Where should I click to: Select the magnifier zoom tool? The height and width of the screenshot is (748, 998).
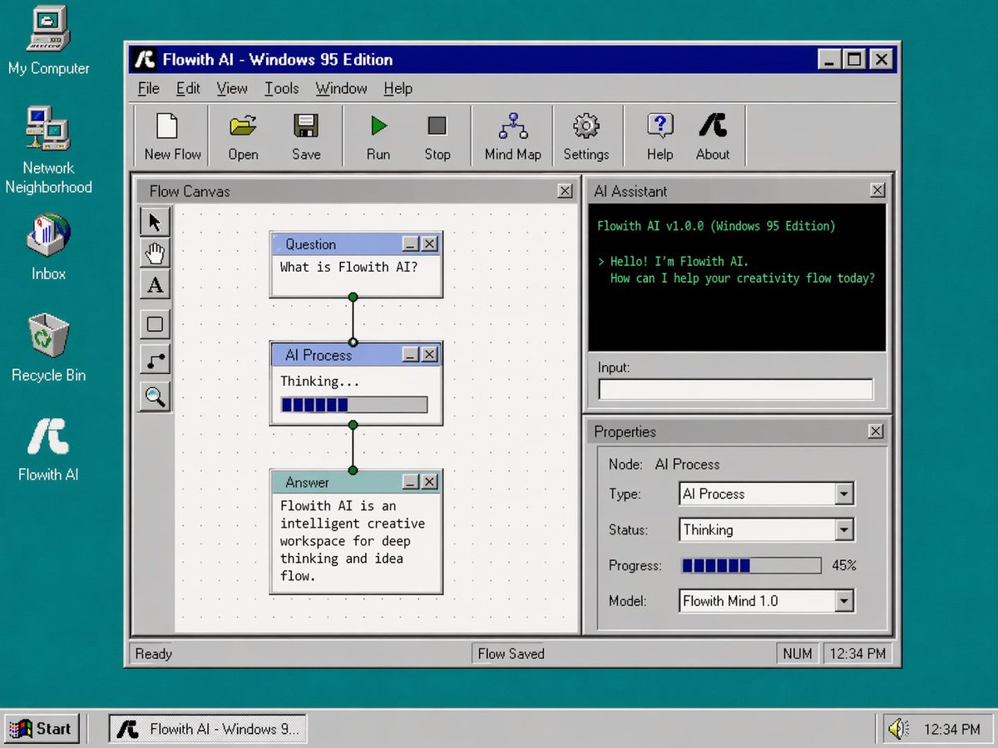click(x=155, y=396)
